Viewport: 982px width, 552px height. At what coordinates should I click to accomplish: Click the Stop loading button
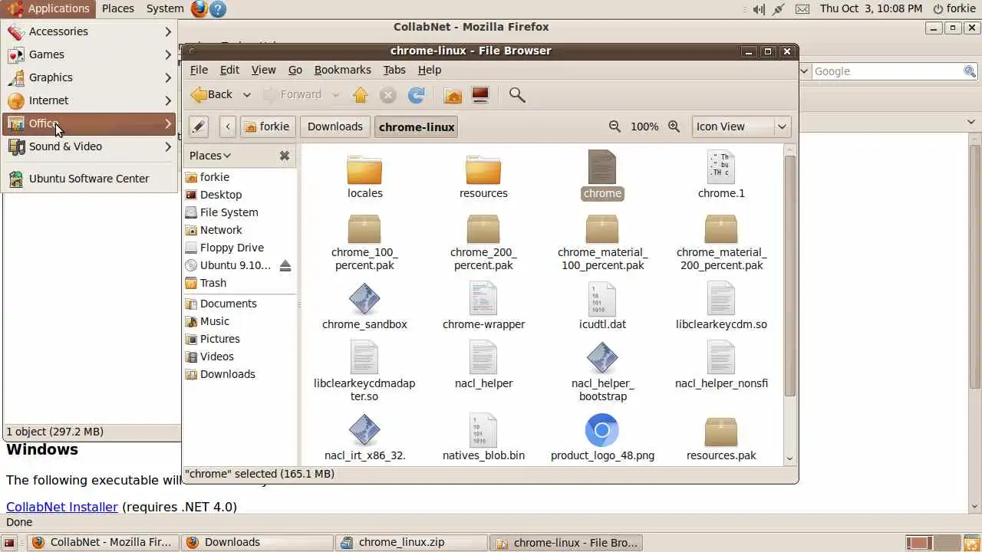(388, 95)
